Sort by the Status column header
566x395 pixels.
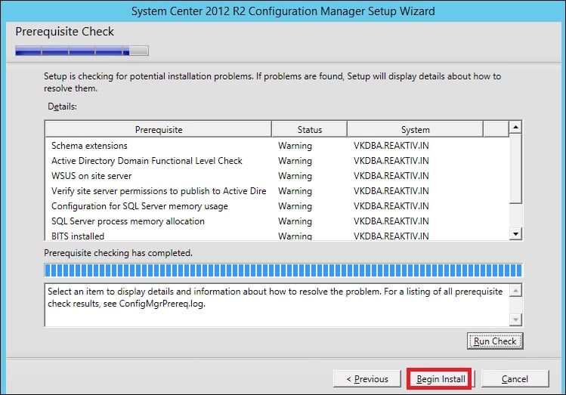(x=309, y=129)
